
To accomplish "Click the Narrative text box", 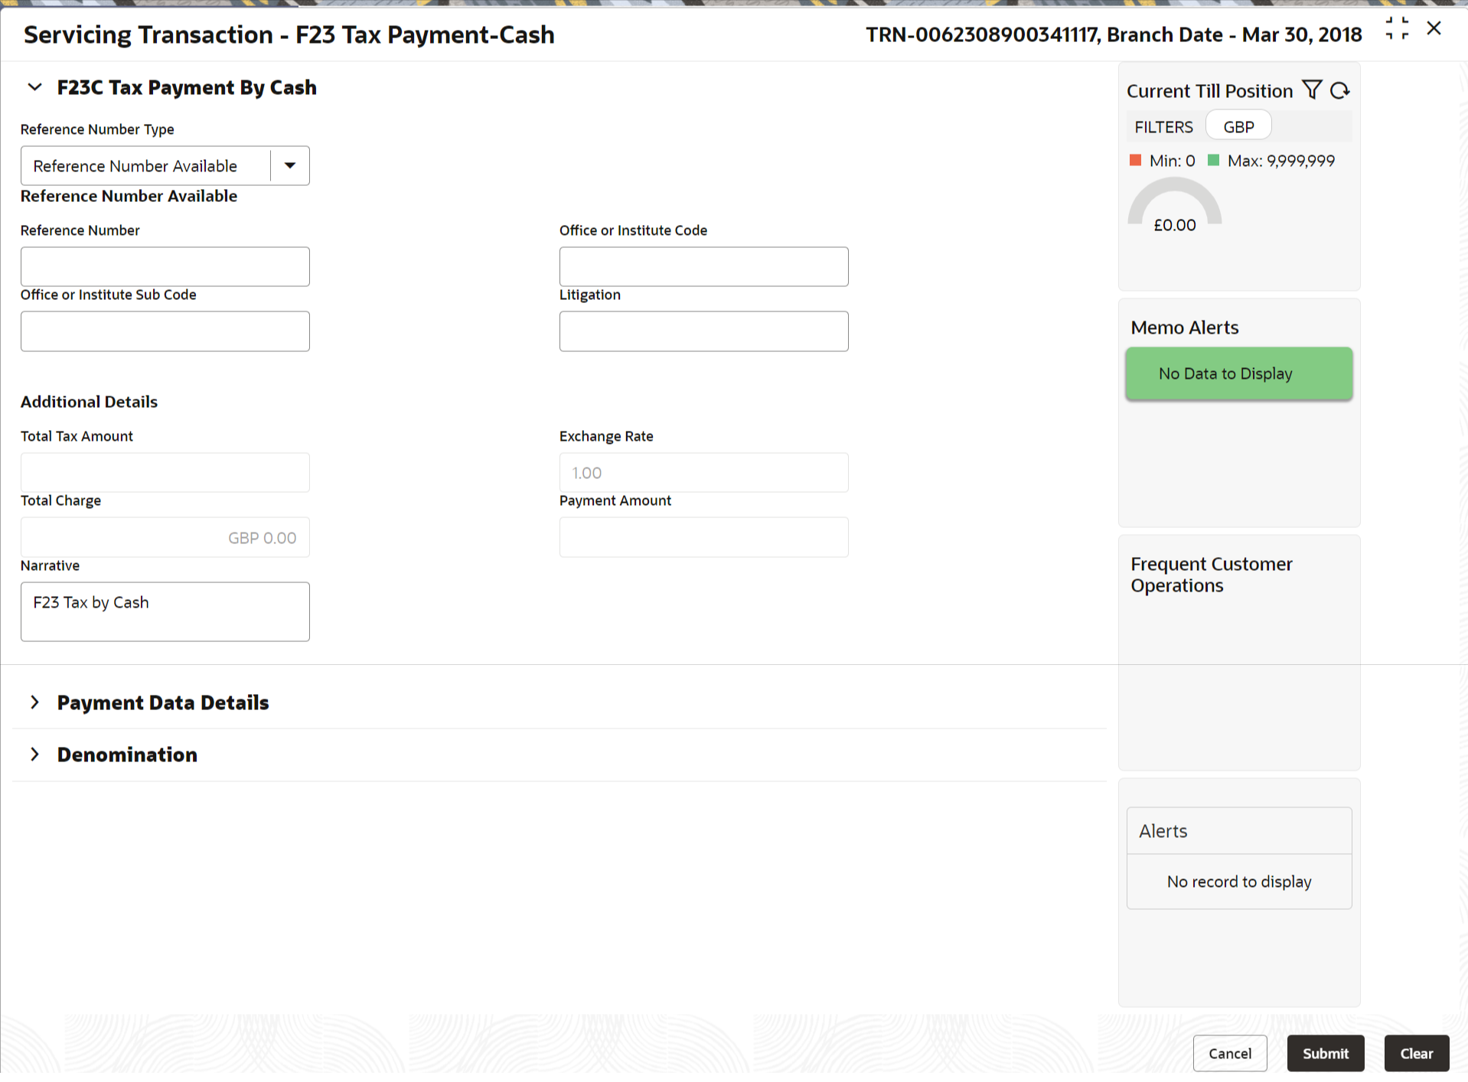I will point(165,611).
